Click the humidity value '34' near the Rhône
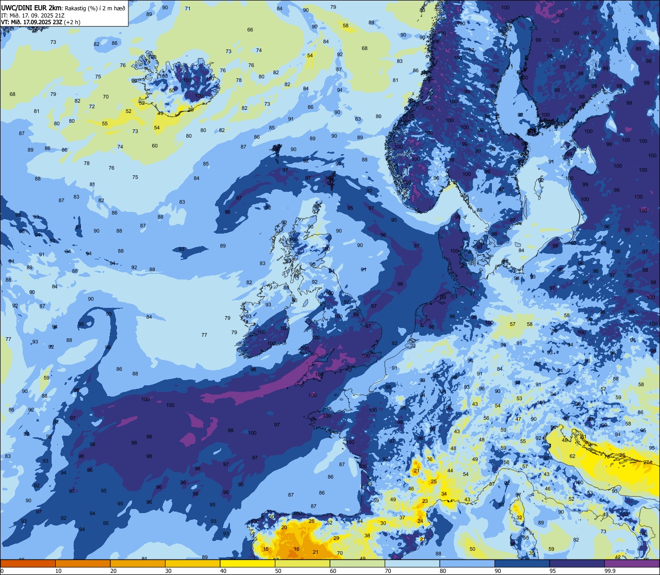This screenshot has height=575, width=660. click(x=444, y=494)
